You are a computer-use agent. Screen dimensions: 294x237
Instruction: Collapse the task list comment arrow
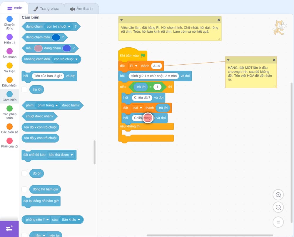pyautogui.click(x=121, y=20)
